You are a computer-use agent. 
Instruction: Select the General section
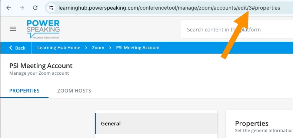point(156,124)
